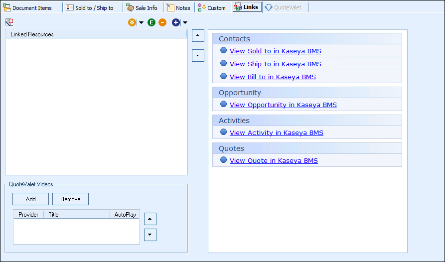
Task: Click the blue bullet beside View Sold to
Action: [223, 50]
